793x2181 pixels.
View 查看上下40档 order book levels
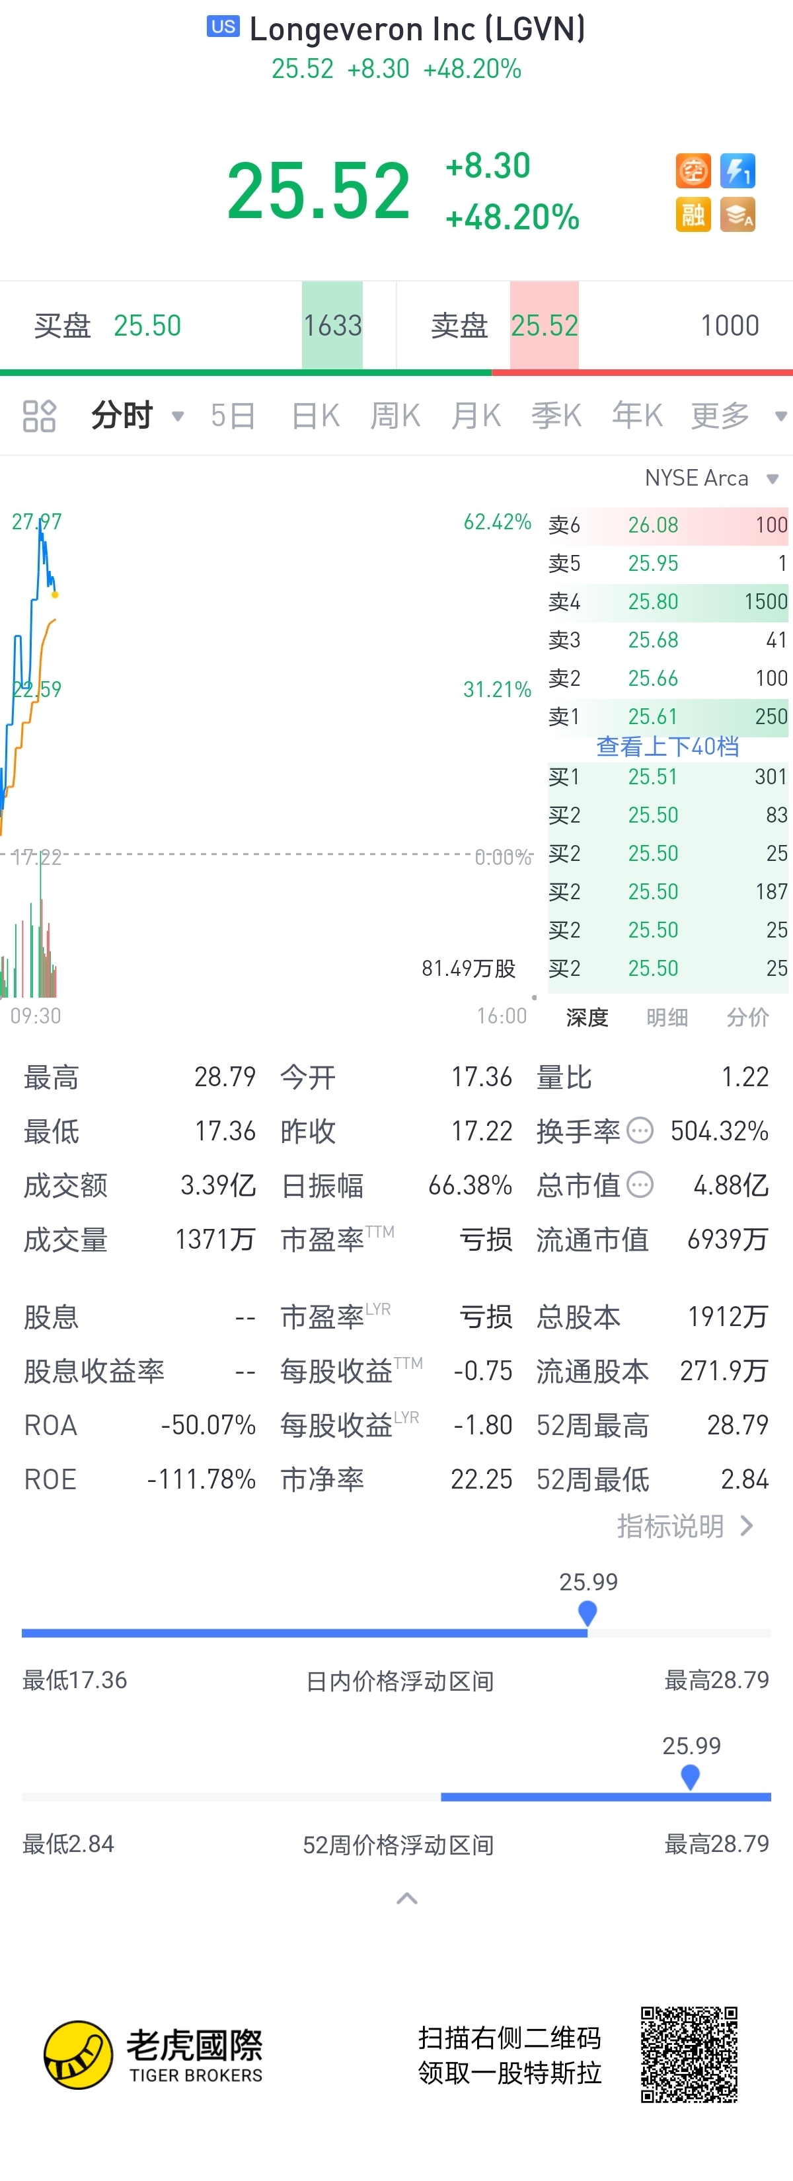667,746
